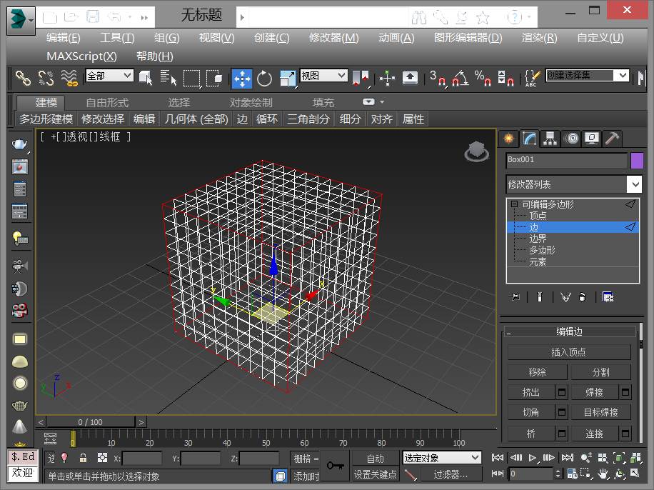The height and width of the screenshot is (490, 654).
Task: Toggle the Angle Snap button
Action: click(460, 78)
